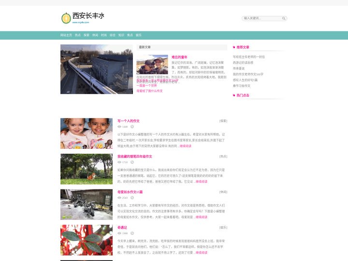This screenshot has height=261, width=348.
Task: Click the [娱乐] tag beside 奇遇记
Action: (223, 228)
